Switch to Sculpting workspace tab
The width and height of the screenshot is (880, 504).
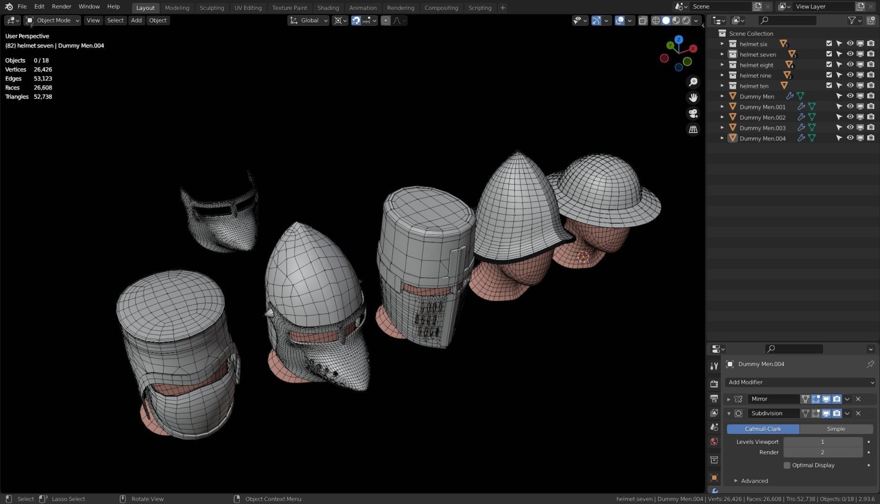coord(212,8)
